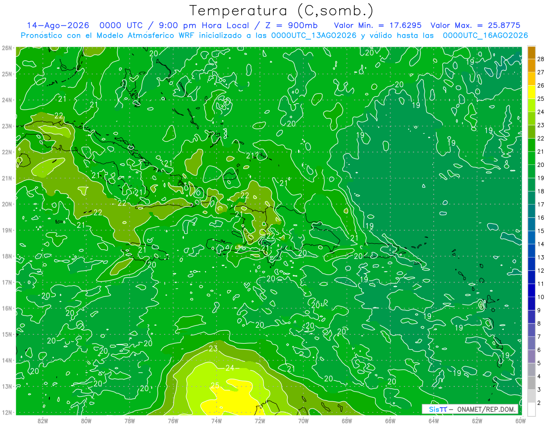Click the '15N' latitude axis label
This screenshot has width=553, height=427.
[x=6, y=334]
